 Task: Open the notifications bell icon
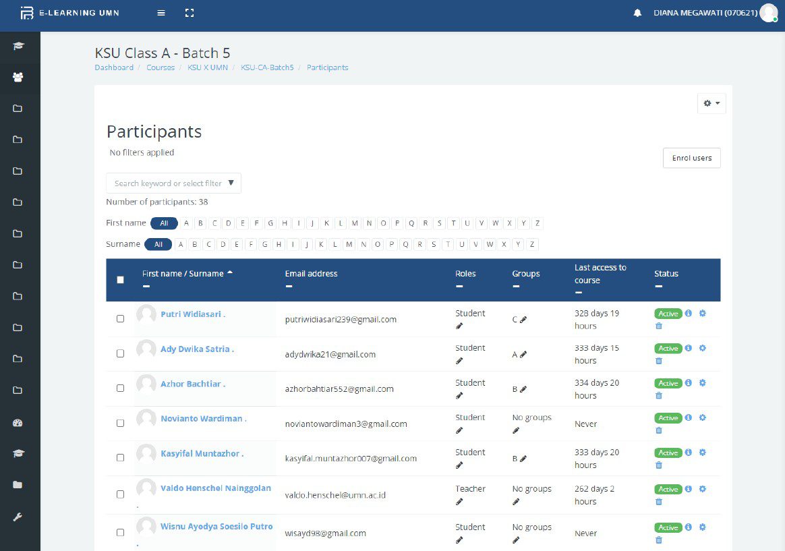pos(637,13)
